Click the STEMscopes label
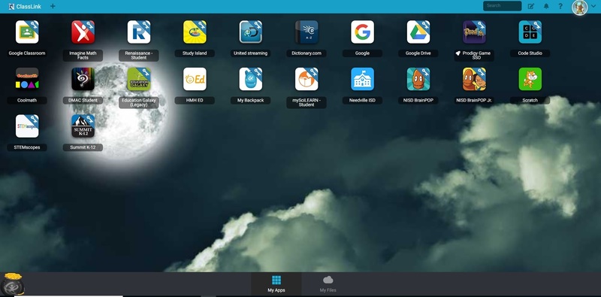 (x=27, y=147)
